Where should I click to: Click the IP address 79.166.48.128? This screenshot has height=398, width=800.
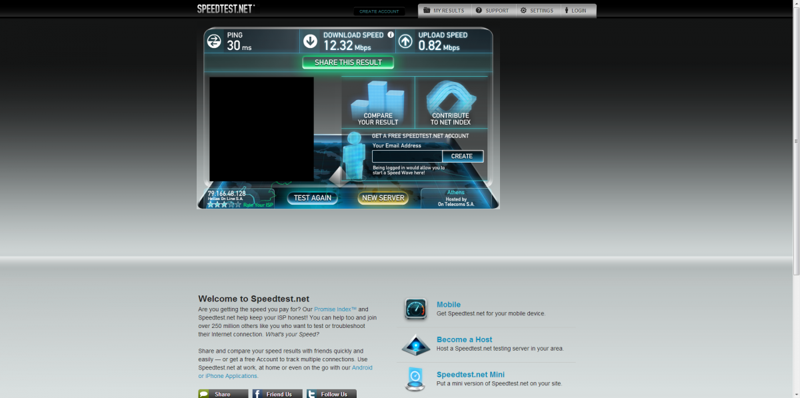click(227, 193)
